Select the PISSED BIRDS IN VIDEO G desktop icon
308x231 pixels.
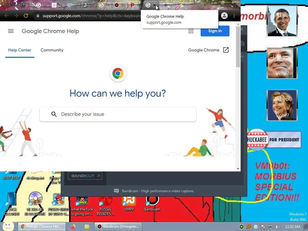pyautogui.click(x=59, y=205)
